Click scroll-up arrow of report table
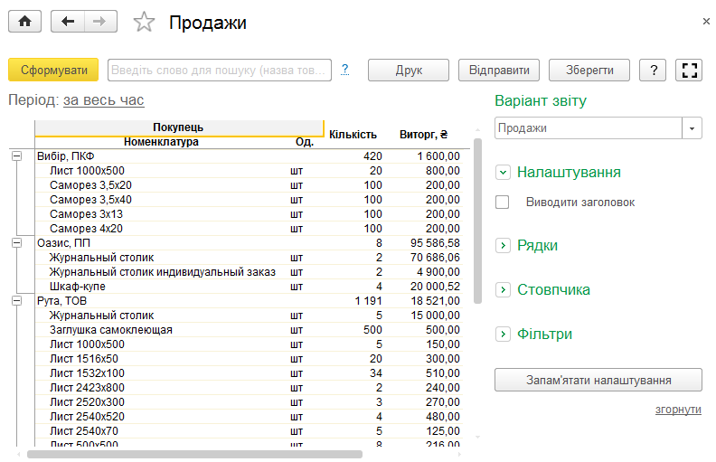Viewport: 716px width, 462px height. (x=477, y=130)
